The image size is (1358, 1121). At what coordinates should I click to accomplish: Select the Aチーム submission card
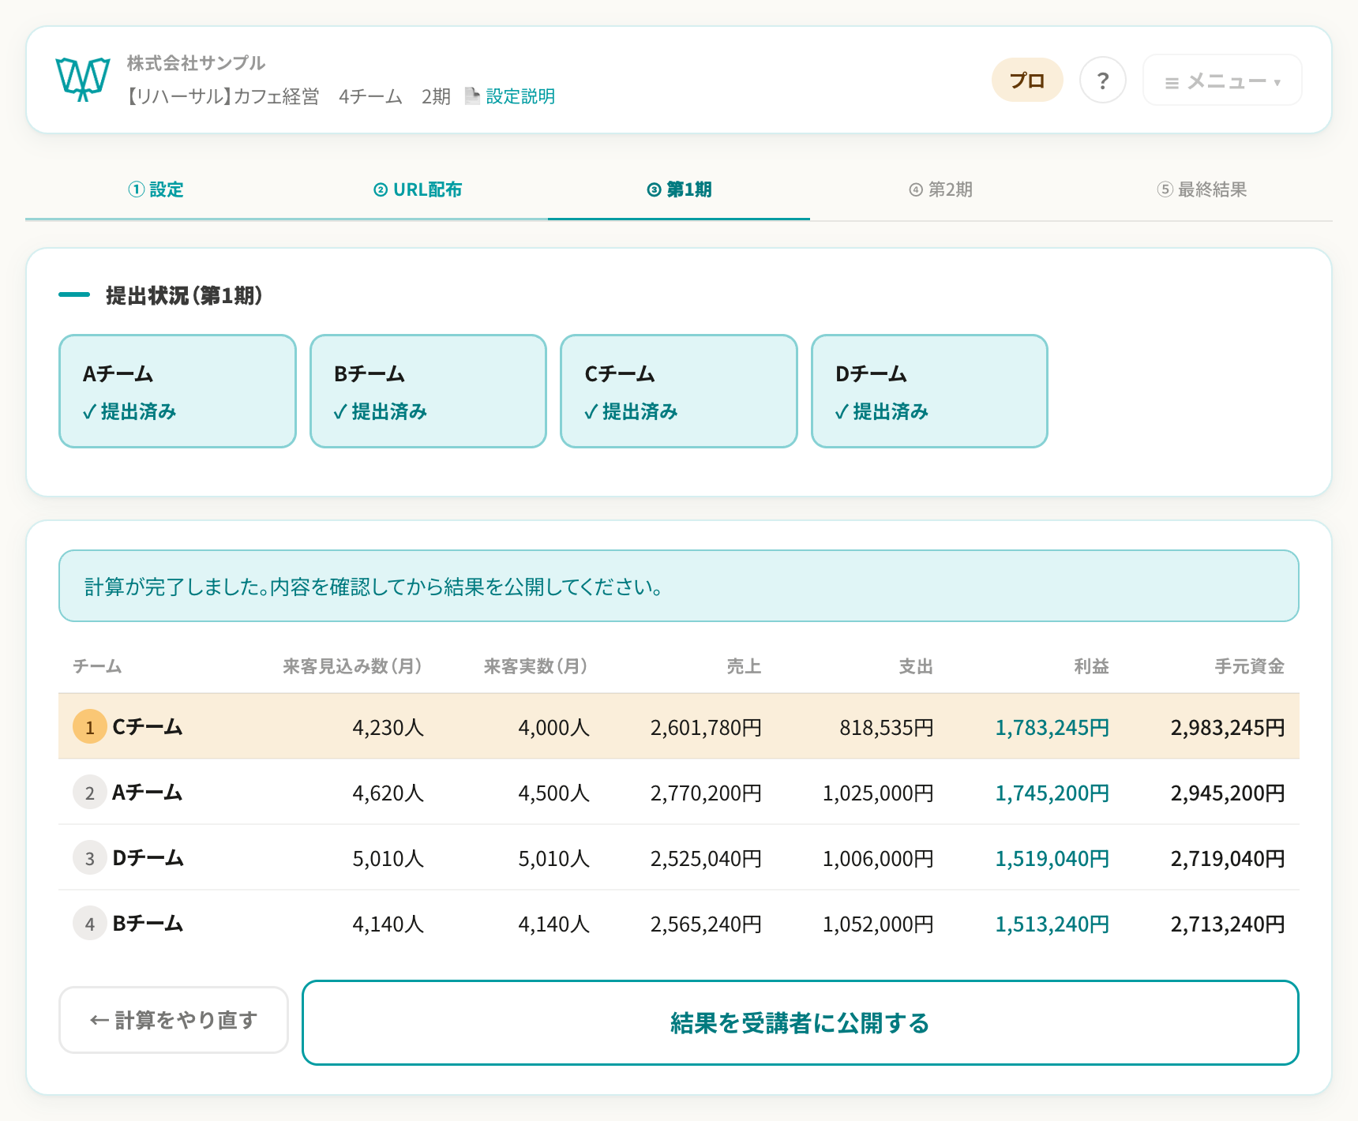click(x=178, y=392)
